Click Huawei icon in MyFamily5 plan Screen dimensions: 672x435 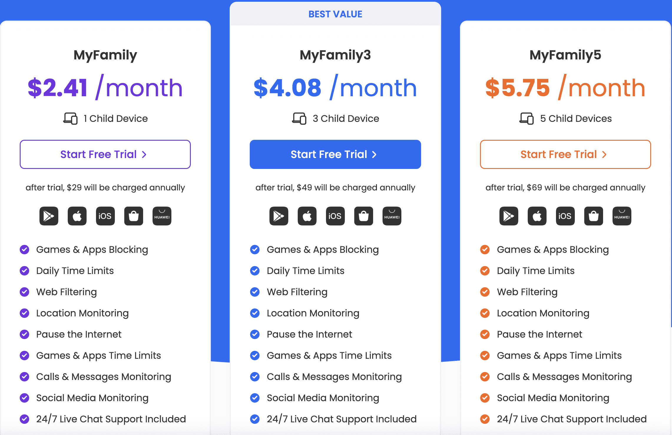622,216
